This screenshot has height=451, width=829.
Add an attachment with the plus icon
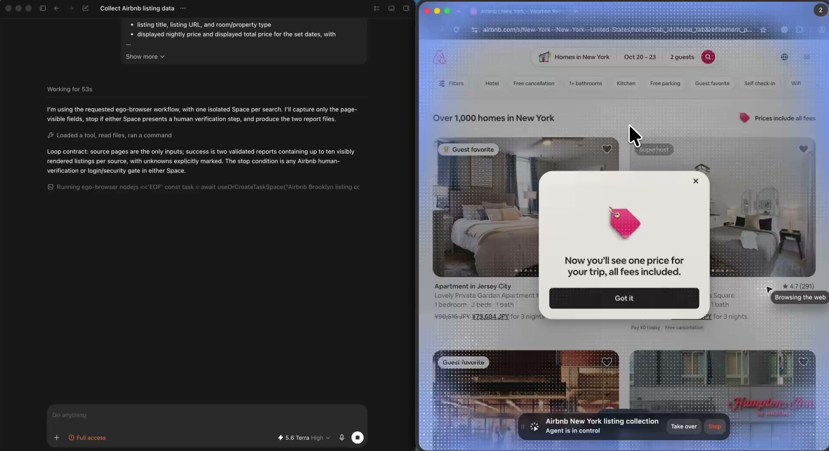56,438
